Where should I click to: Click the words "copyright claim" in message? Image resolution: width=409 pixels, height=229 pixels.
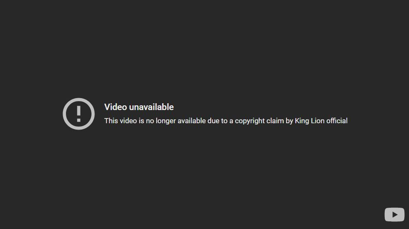click(259, 121)
